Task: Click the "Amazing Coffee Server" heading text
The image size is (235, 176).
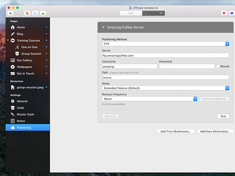Action: (125, 28)
